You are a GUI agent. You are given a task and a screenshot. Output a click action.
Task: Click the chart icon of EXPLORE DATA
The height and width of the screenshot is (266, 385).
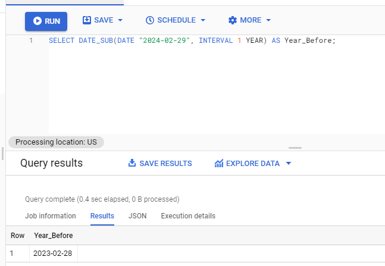219,163
